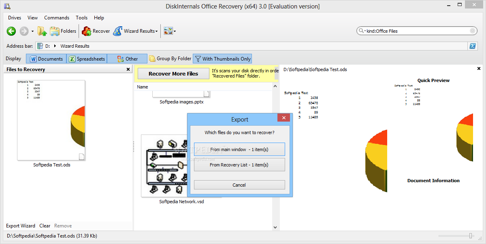This screenshot has width=486, height=244.
Task: Click the grey forward arrow
Action: pyautogui.click(x=24, y=31)
